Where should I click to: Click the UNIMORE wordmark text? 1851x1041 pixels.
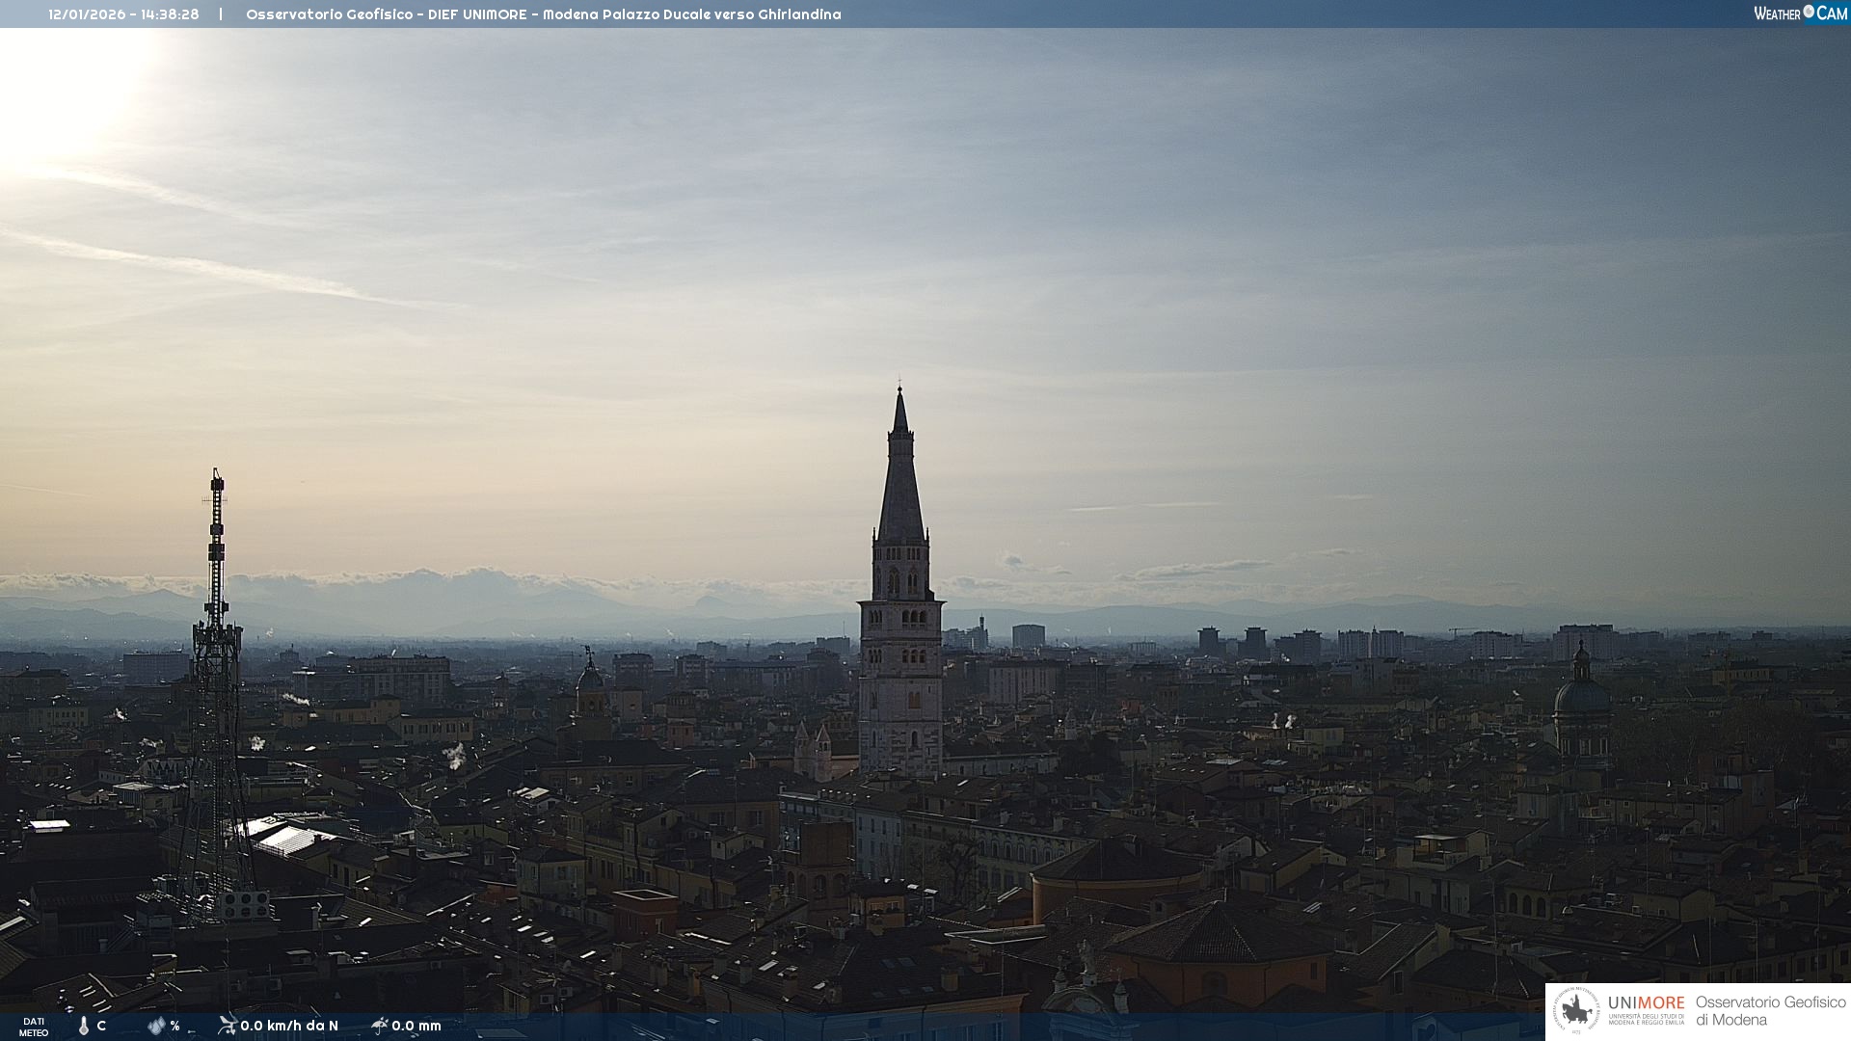click(x=1646, y=1002)
